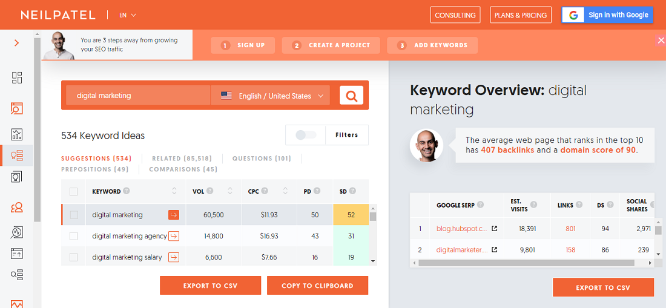
Task: Click the keyword search input field
Action: tap(138, 96)
